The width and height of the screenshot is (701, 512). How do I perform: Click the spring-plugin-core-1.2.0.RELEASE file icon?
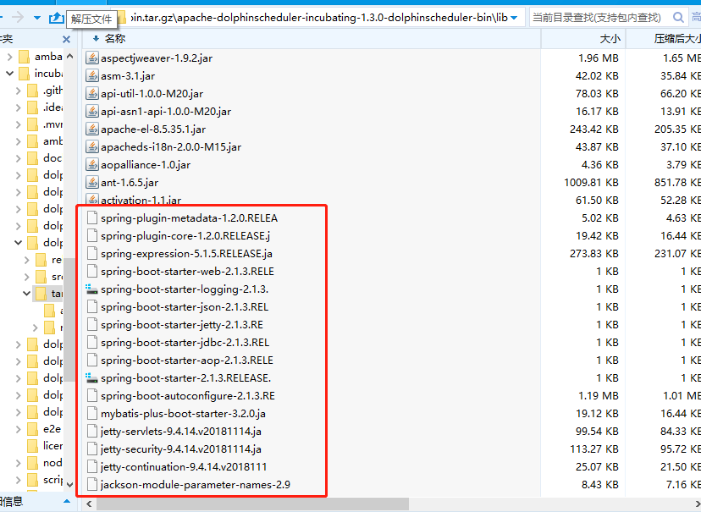(92, 235)
